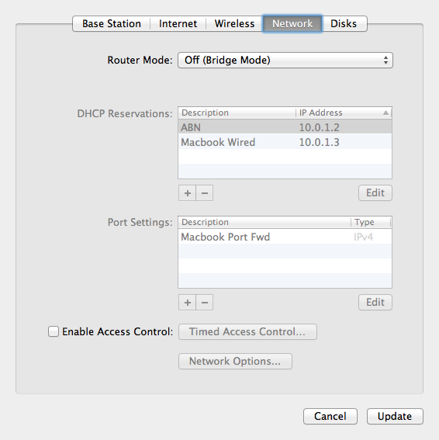Click IP address 10.0.1.3 cell
This screenshot has height=440, width=439.
(x=320, y=142)
